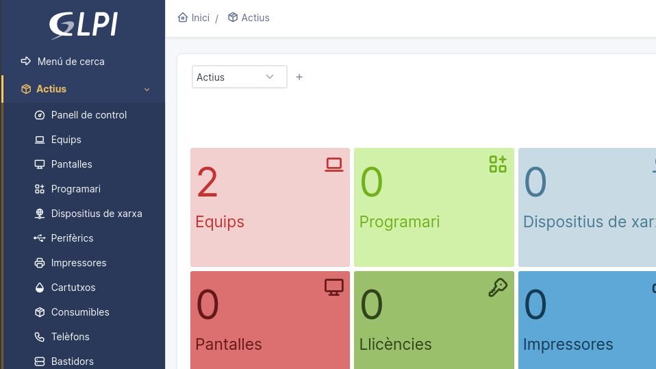The image size is (656, 369).
Task: Click the Programari card apps icon
Action: (498, 164)
